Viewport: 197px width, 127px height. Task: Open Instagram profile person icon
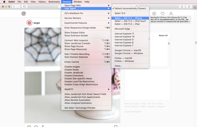[x=171, y=13]
